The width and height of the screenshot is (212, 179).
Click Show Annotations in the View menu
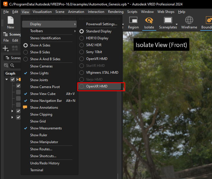point(44,108)
